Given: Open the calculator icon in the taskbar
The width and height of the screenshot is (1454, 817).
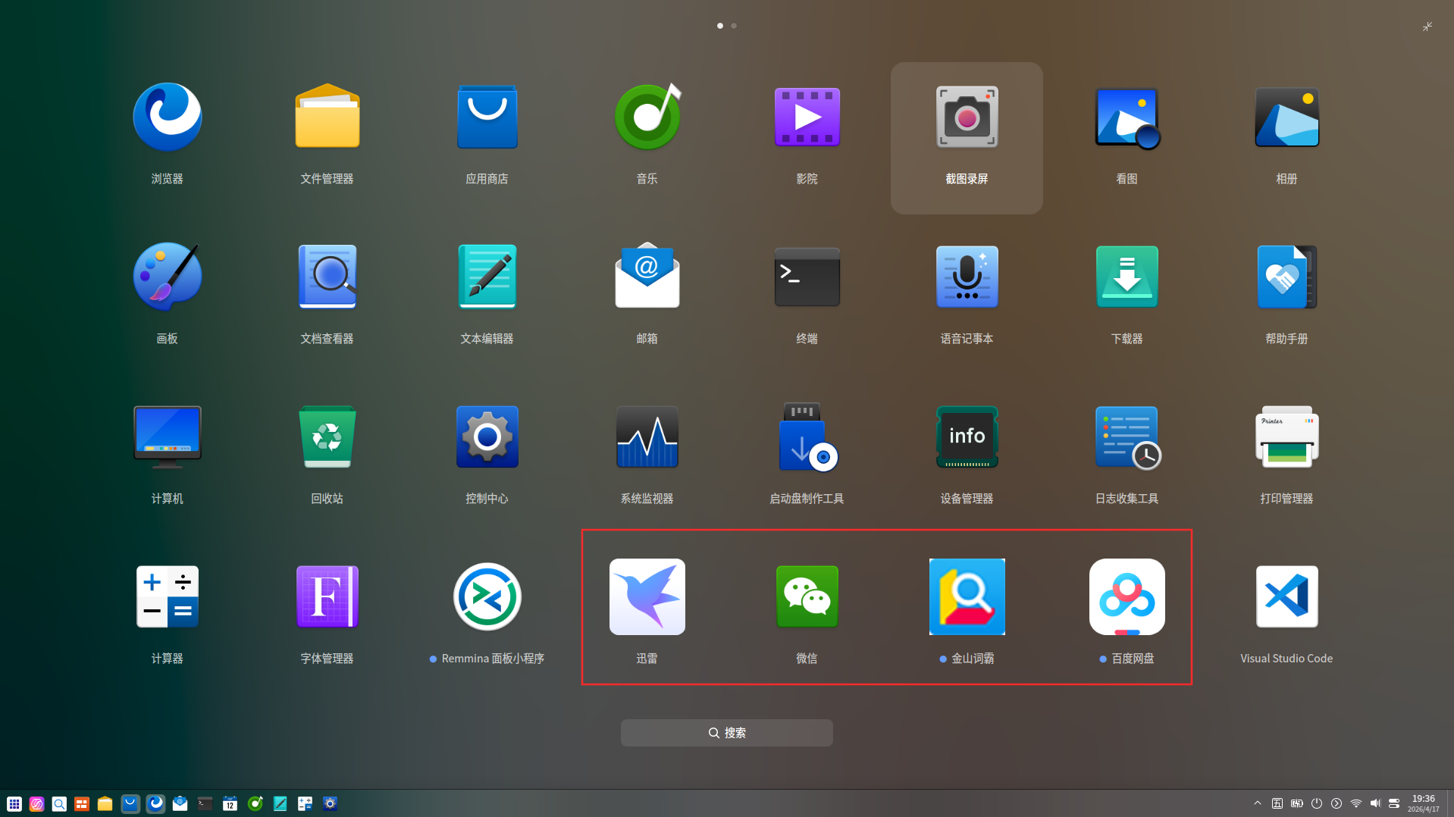Looking at the screenshot, I should pyautogui.click(x=306, y=803).
